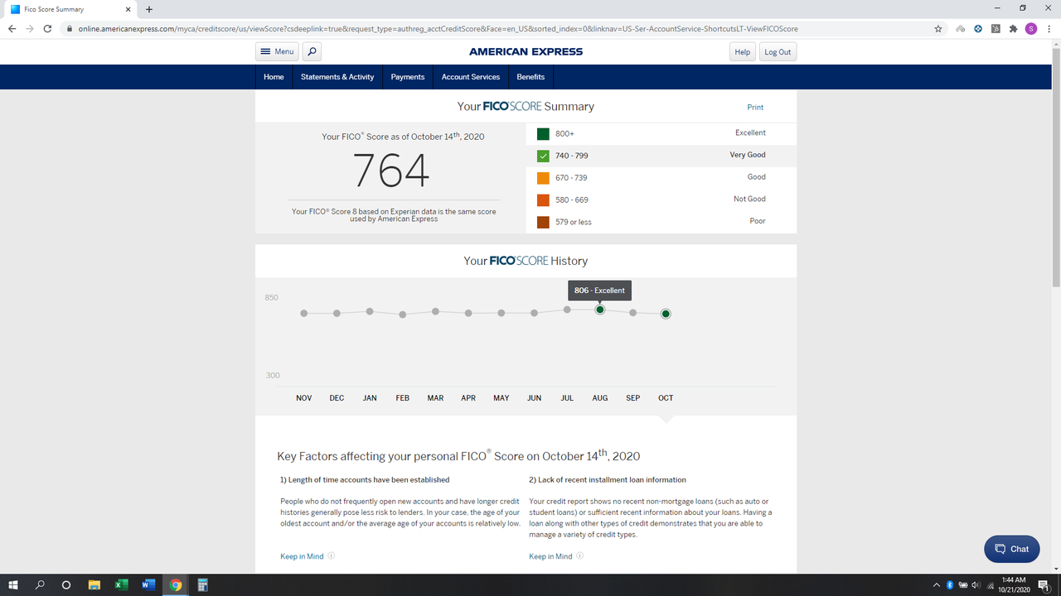Select the FEB score history point
1061x596 pixels.
pos(403,315)
